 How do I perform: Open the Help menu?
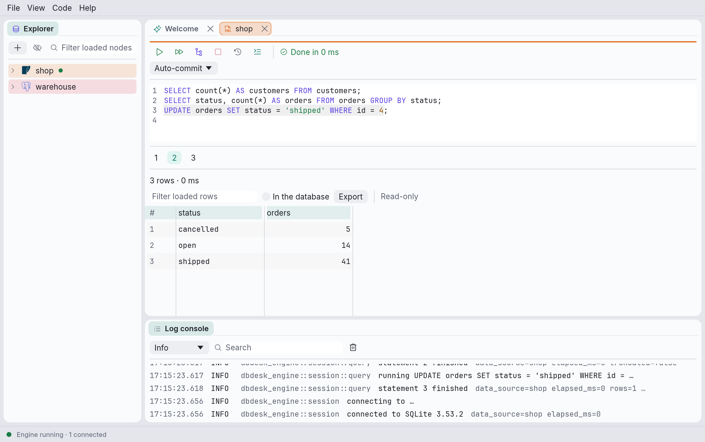pyautogui.click(x=88, y=8)
